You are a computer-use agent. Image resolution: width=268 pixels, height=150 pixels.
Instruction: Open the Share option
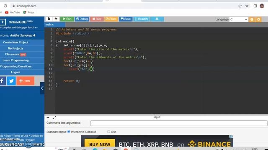(x=111, y=19)
